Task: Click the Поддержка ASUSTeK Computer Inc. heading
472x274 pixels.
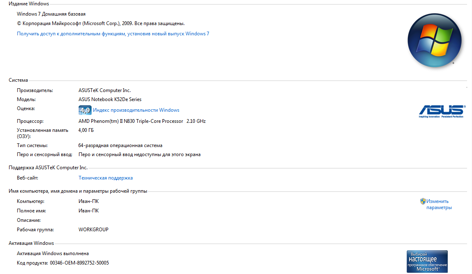Action: [x=48, y=168]
